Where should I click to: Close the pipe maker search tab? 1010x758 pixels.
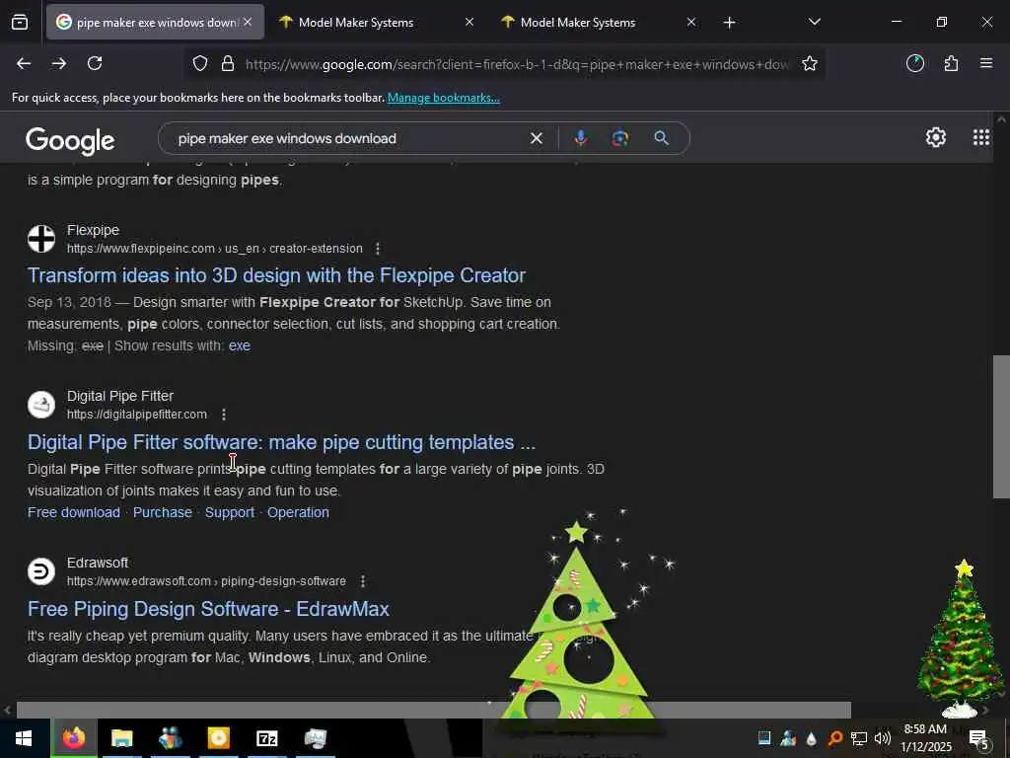click(248, 22)
